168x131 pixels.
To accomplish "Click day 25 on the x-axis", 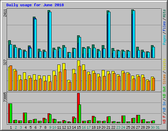I will [128, 127].
